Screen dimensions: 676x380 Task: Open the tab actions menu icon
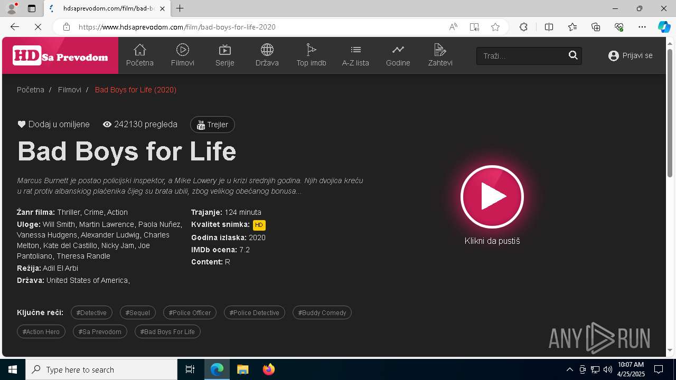pos(32,8)
